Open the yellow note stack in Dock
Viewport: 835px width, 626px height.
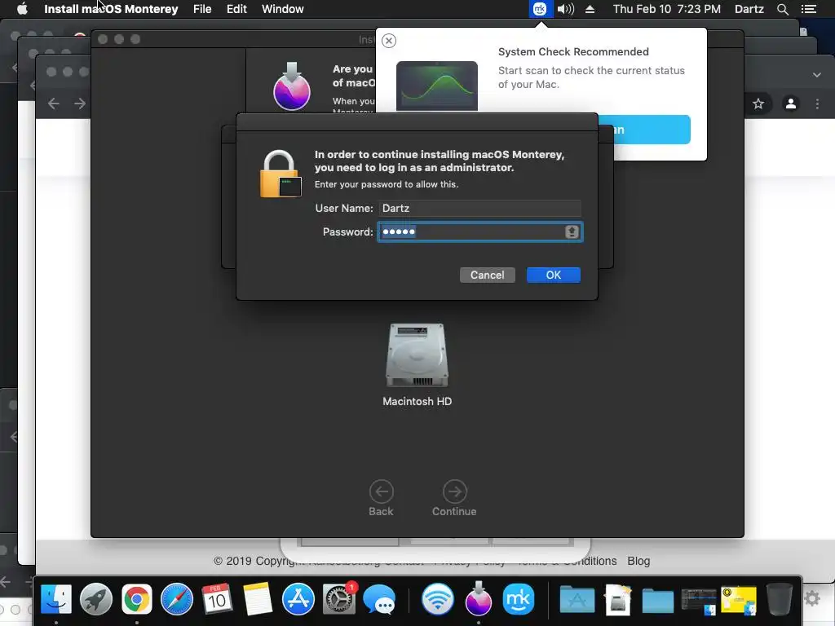click(739, 601)
